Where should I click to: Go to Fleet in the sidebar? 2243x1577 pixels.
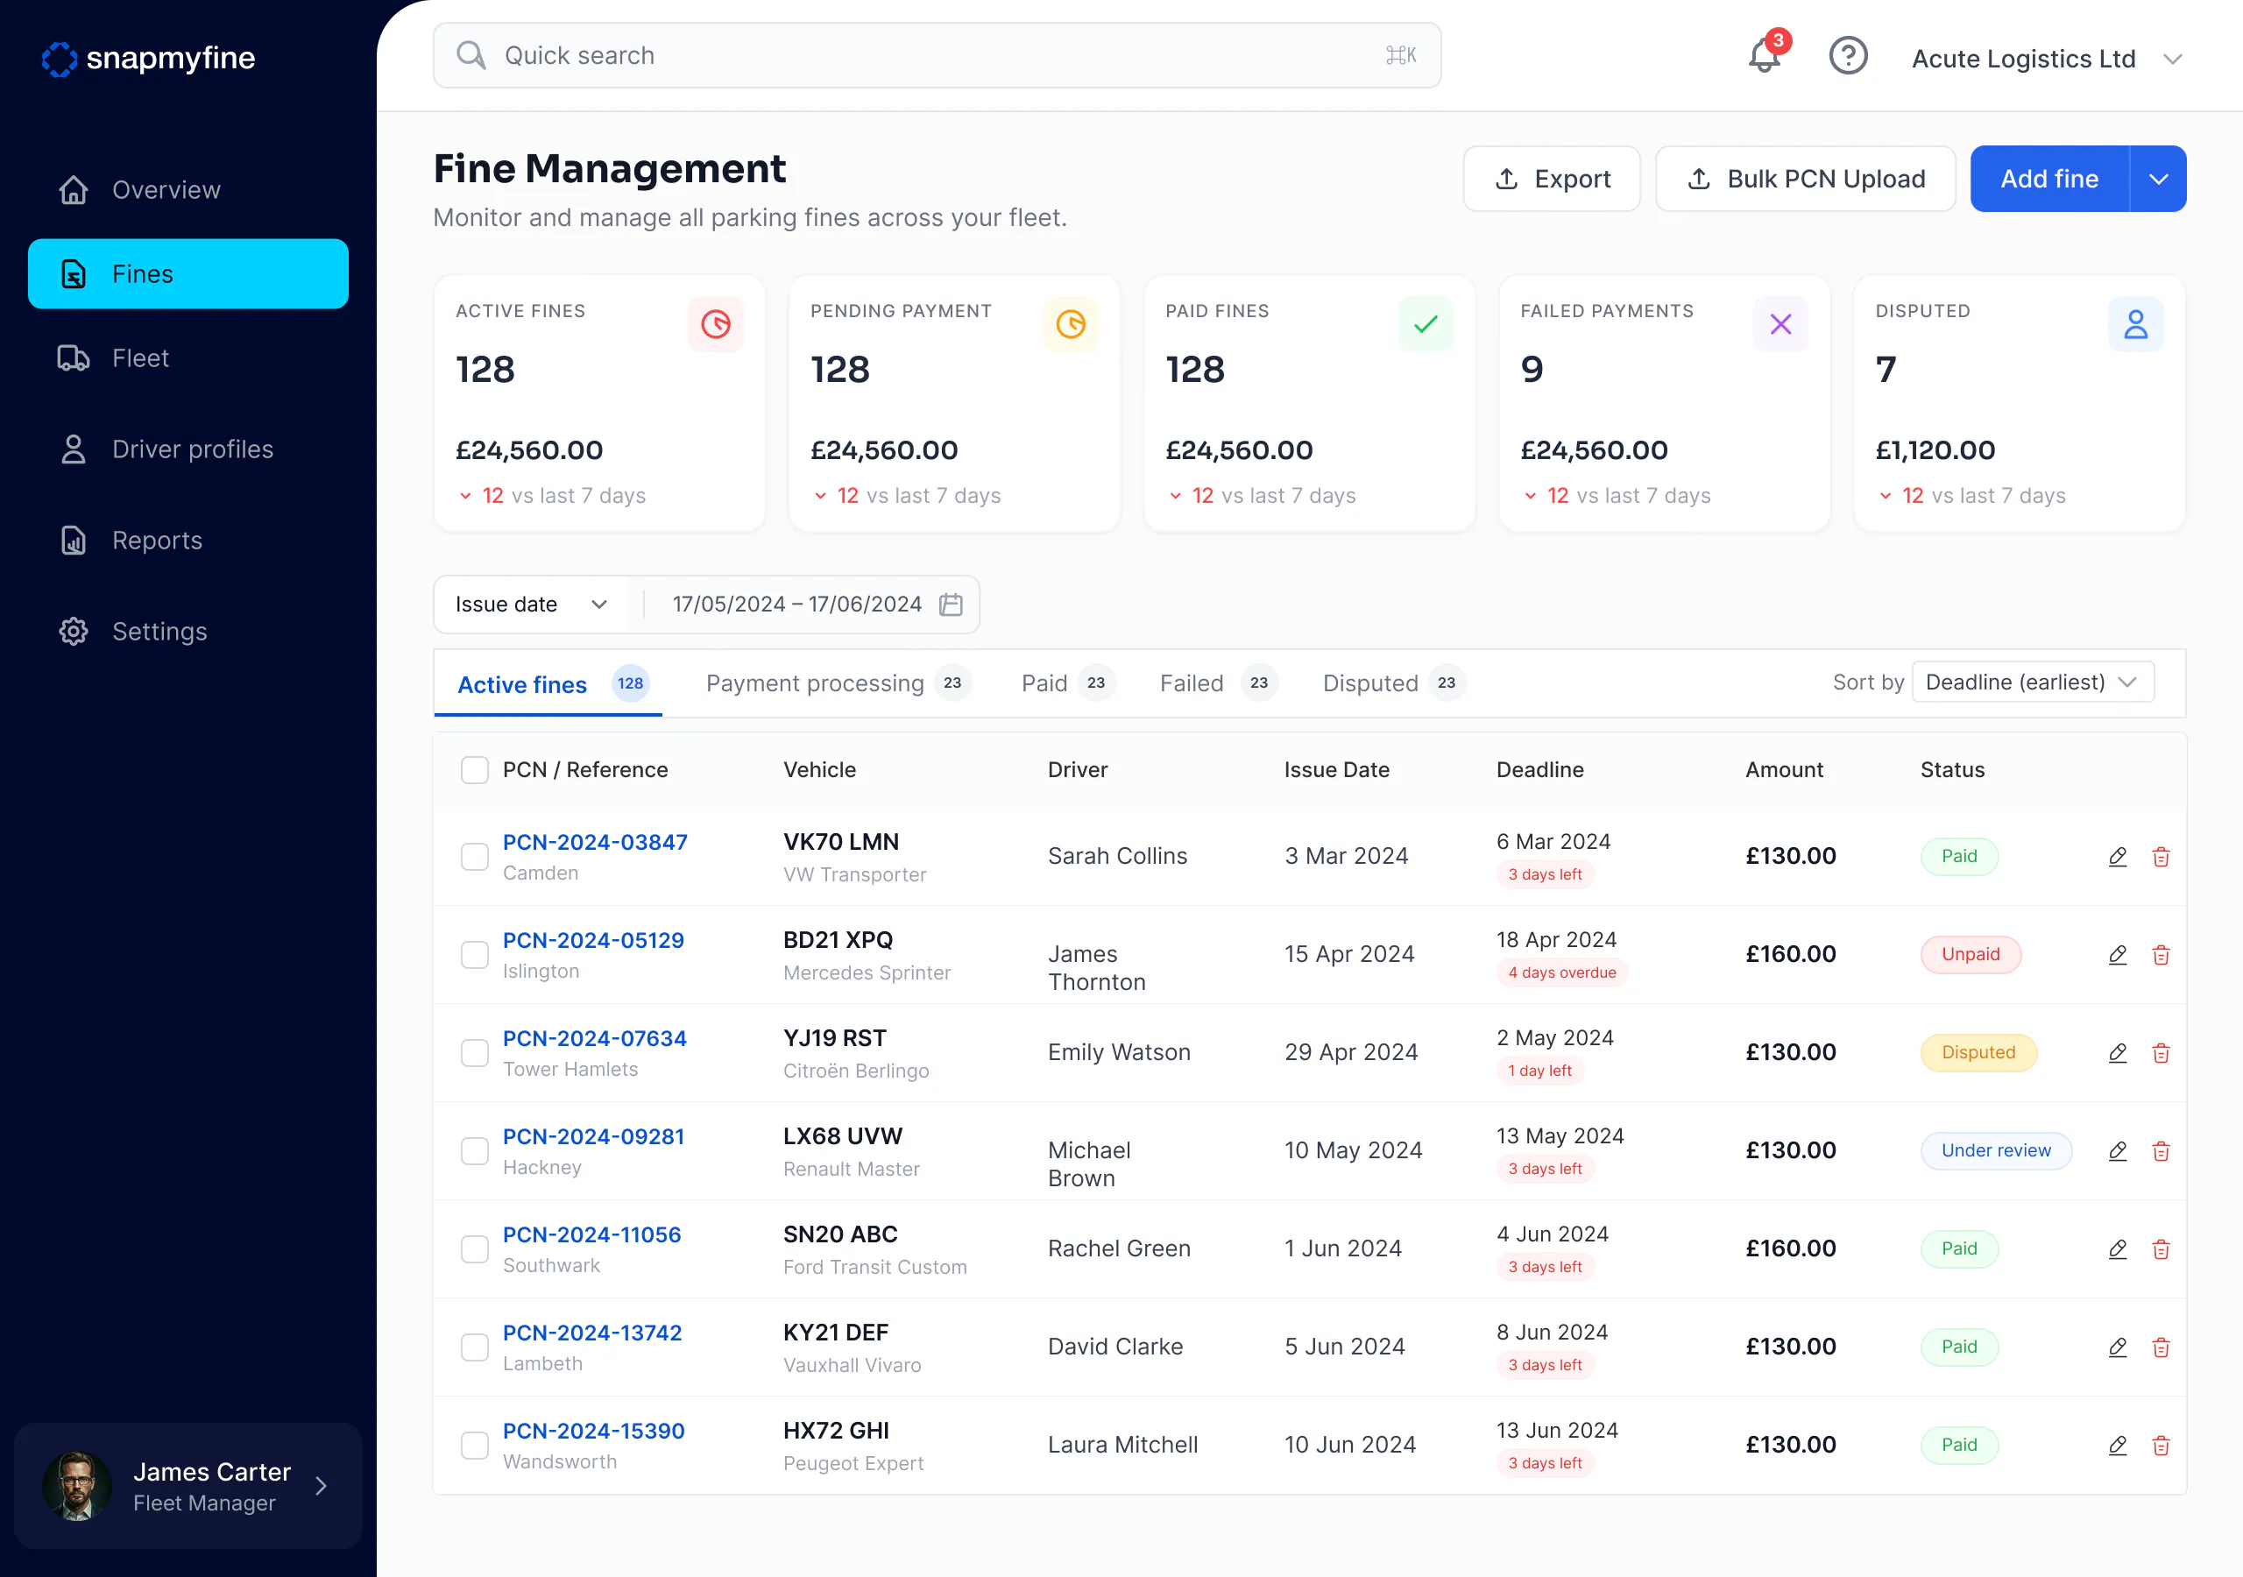tap(188, 358)
